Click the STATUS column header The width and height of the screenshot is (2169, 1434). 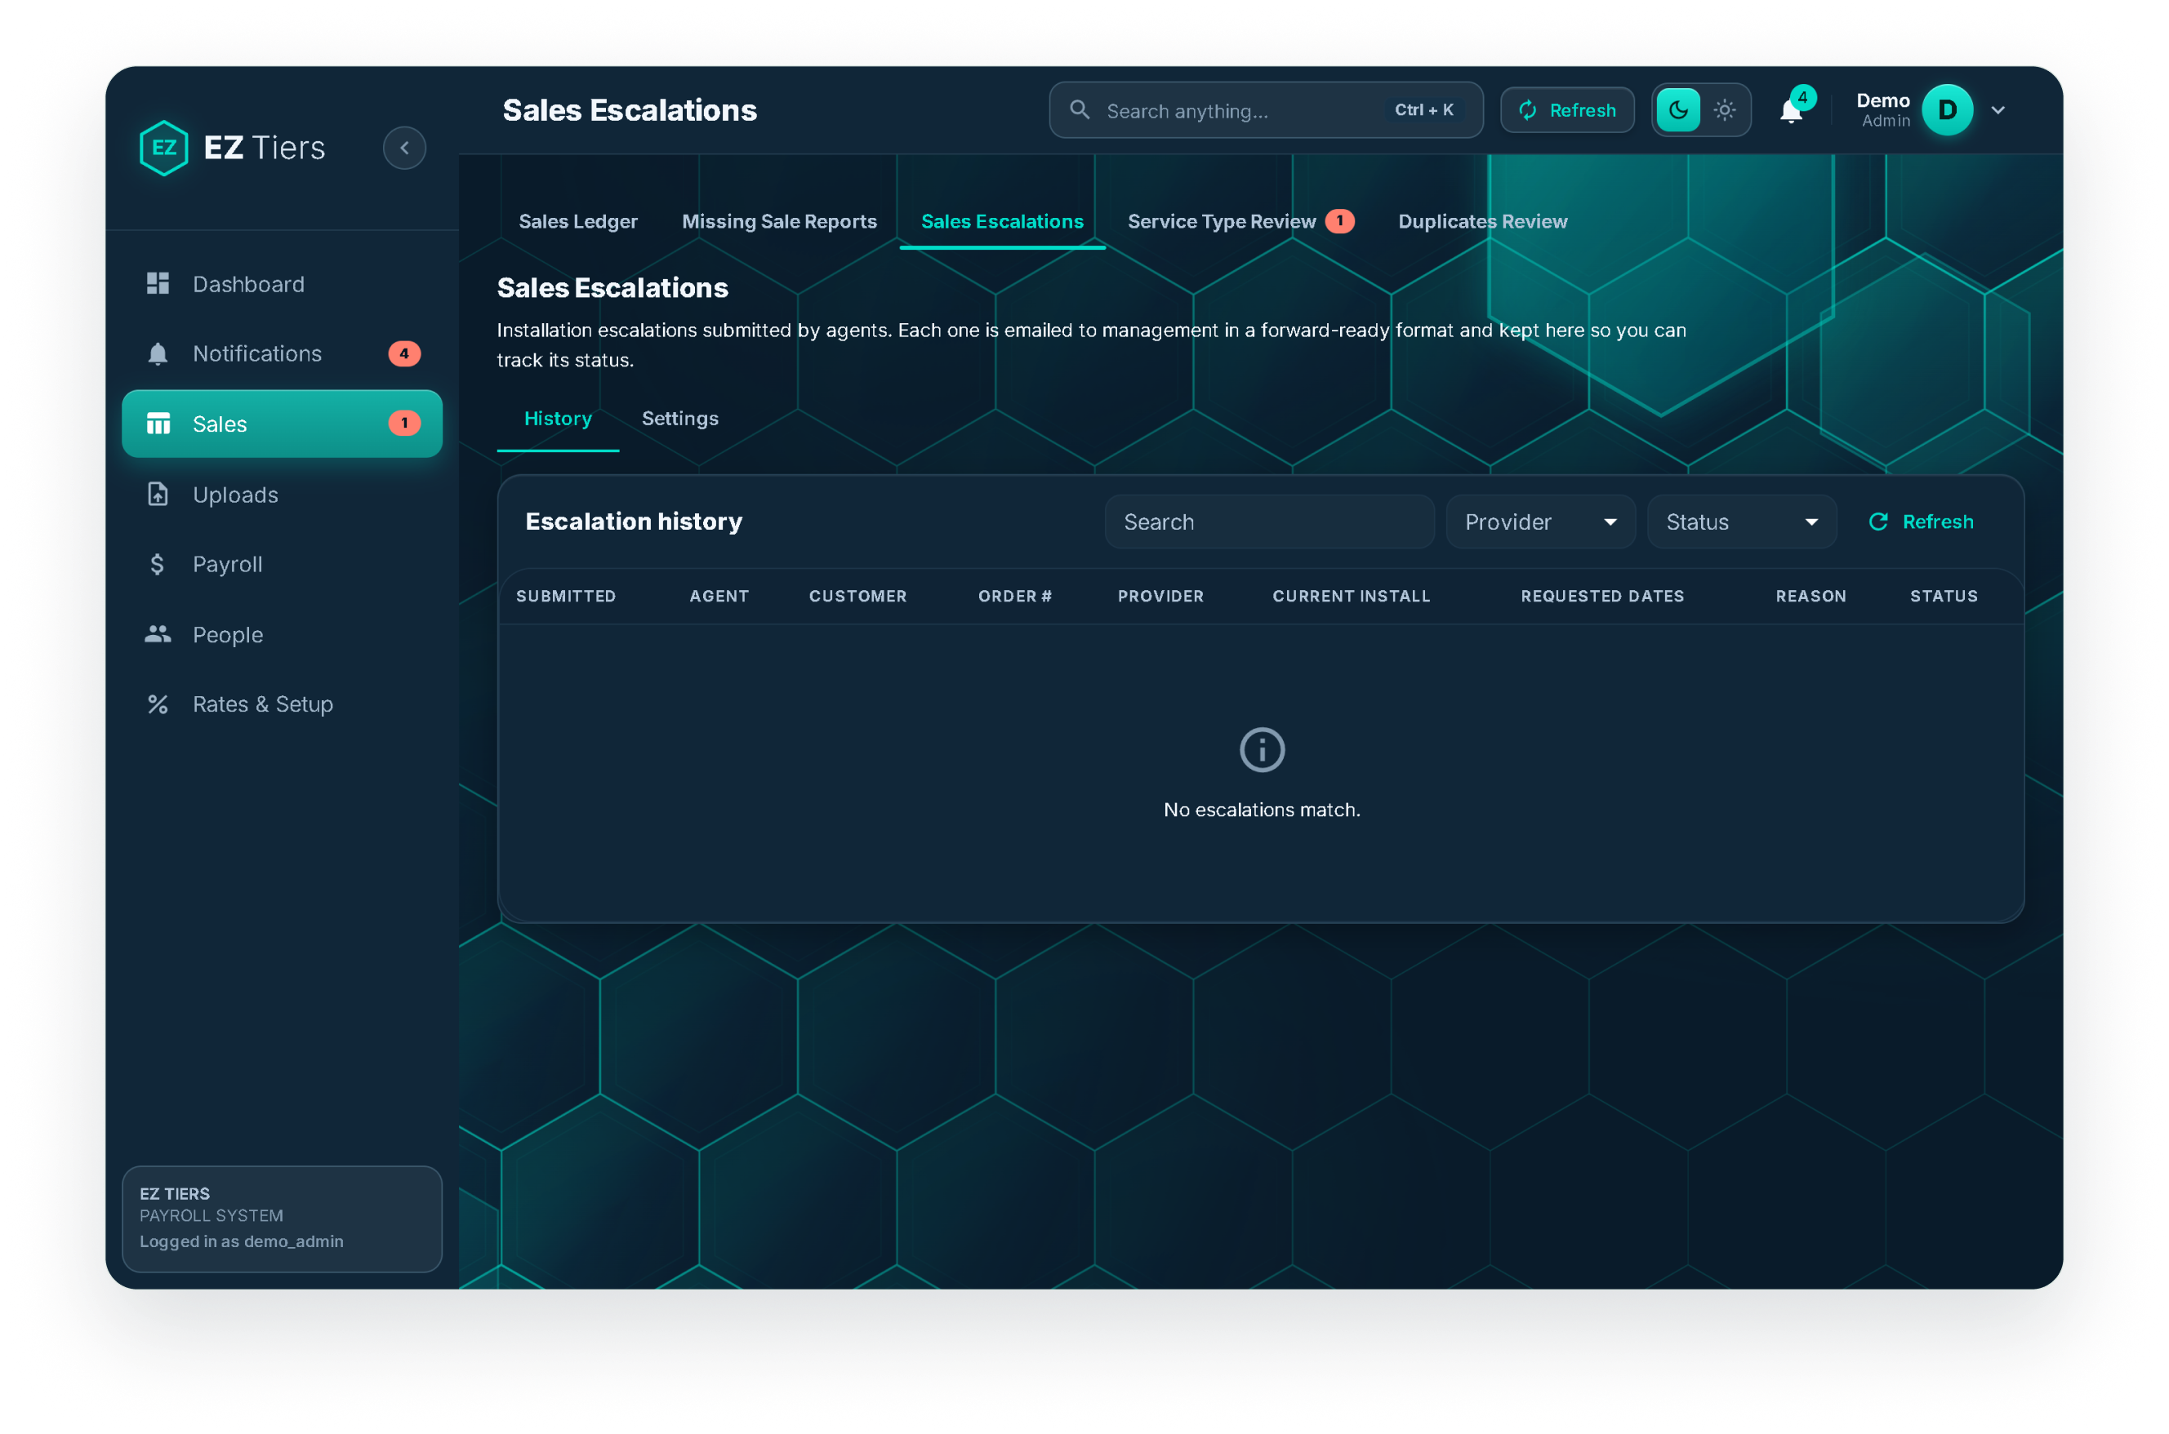(1943, 597)
